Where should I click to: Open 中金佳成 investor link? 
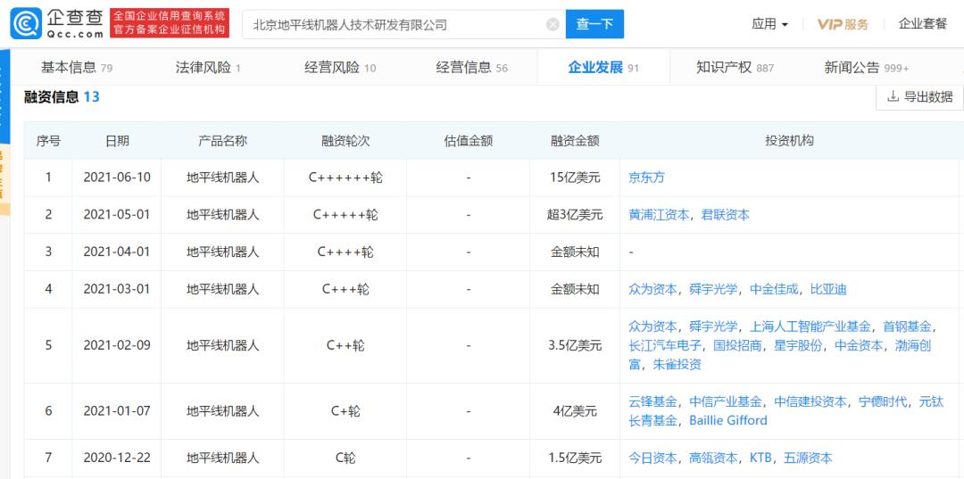coord(774,289)
